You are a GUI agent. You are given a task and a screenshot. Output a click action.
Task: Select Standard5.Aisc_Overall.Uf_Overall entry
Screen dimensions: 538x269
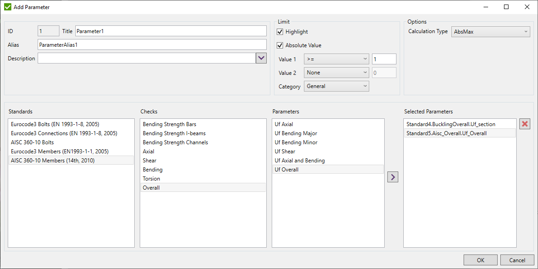(x=460, y=133)
